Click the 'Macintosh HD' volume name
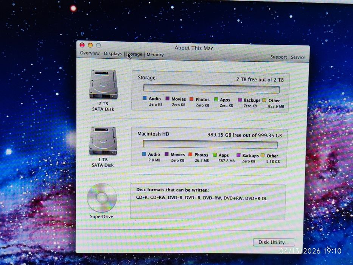 pyautogui.click(x=153, y=134)
